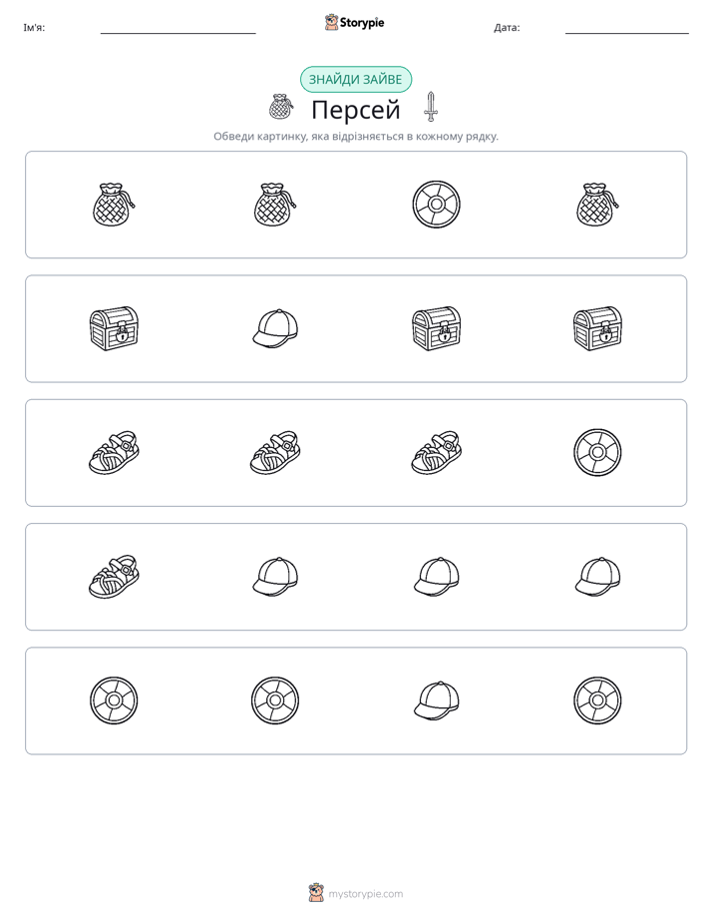Click the sword icon beside the Персей title
The image size is (712, 922).
point(431,107)
